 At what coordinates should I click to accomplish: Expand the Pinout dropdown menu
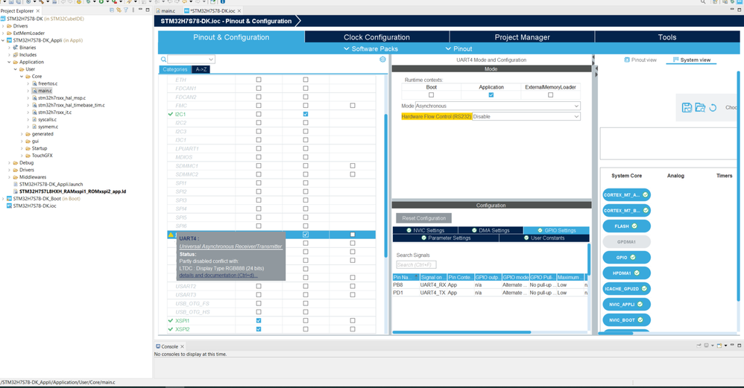point(458,49)
